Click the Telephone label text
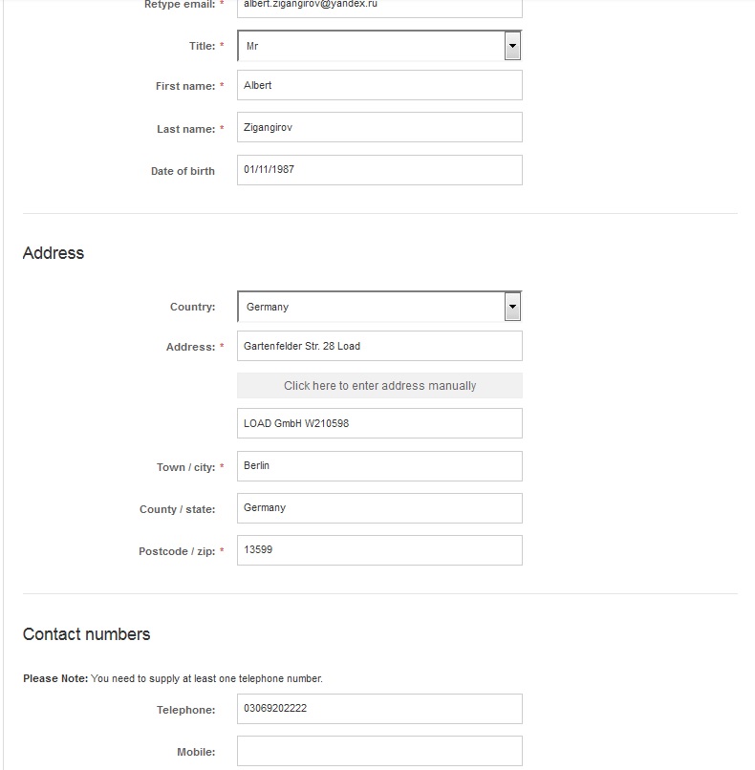The width and height of the screenshot is (755, 770). tap(185, 710)
